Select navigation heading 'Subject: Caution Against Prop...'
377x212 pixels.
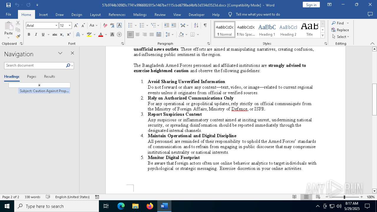point(44,91)
